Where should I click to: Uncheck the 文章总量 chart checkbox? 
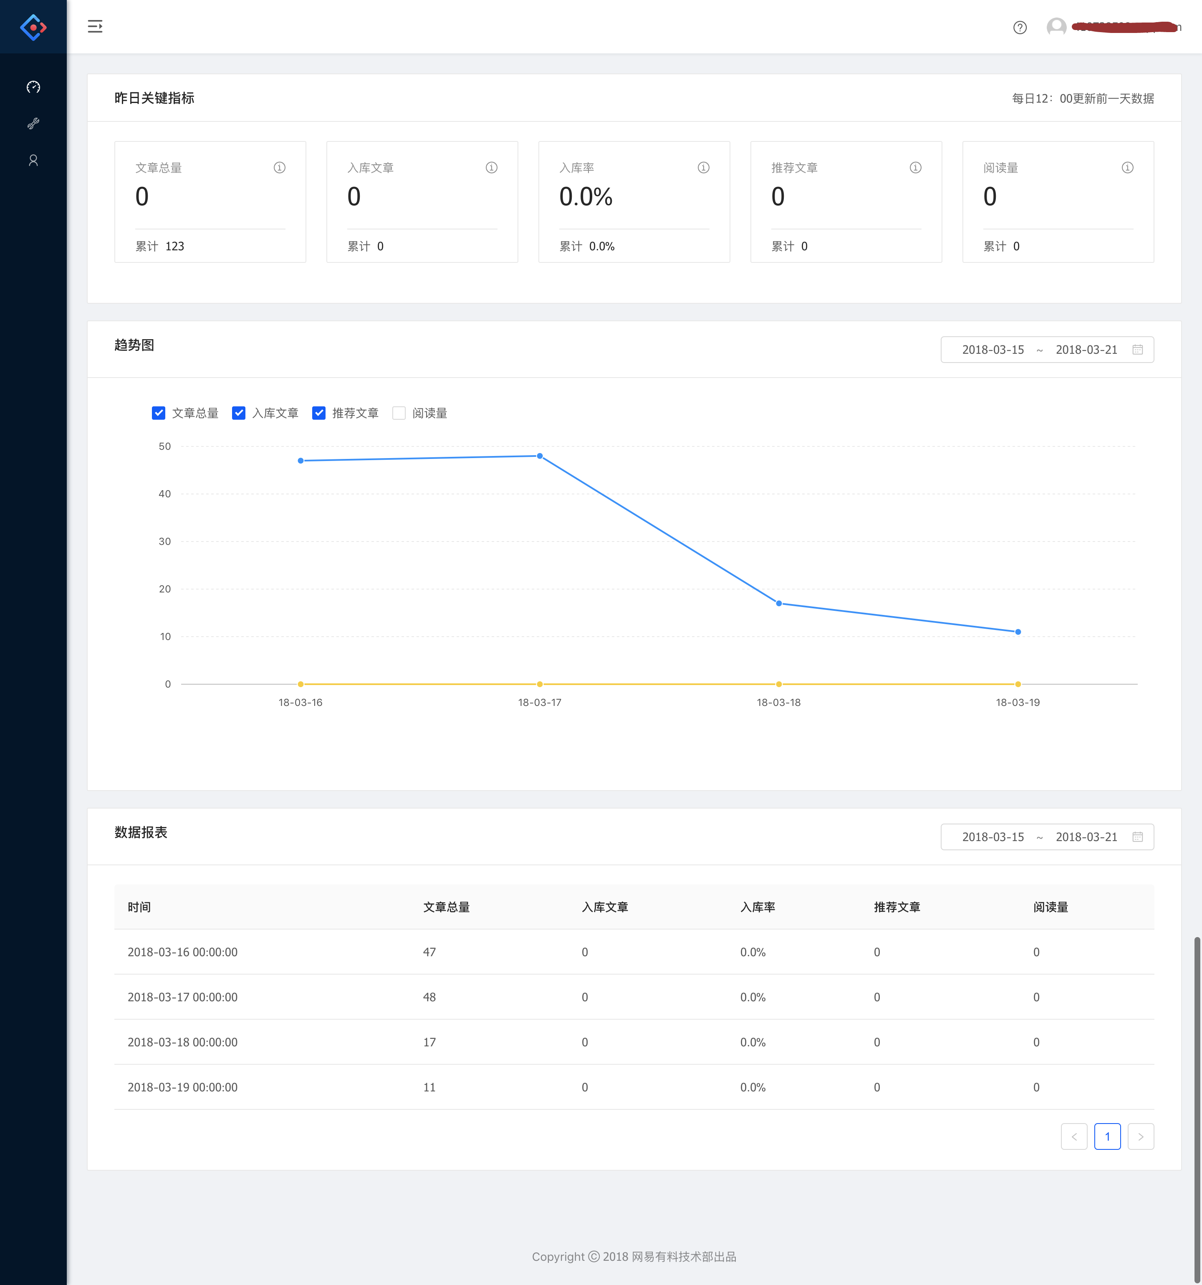[x=159, y=413]
